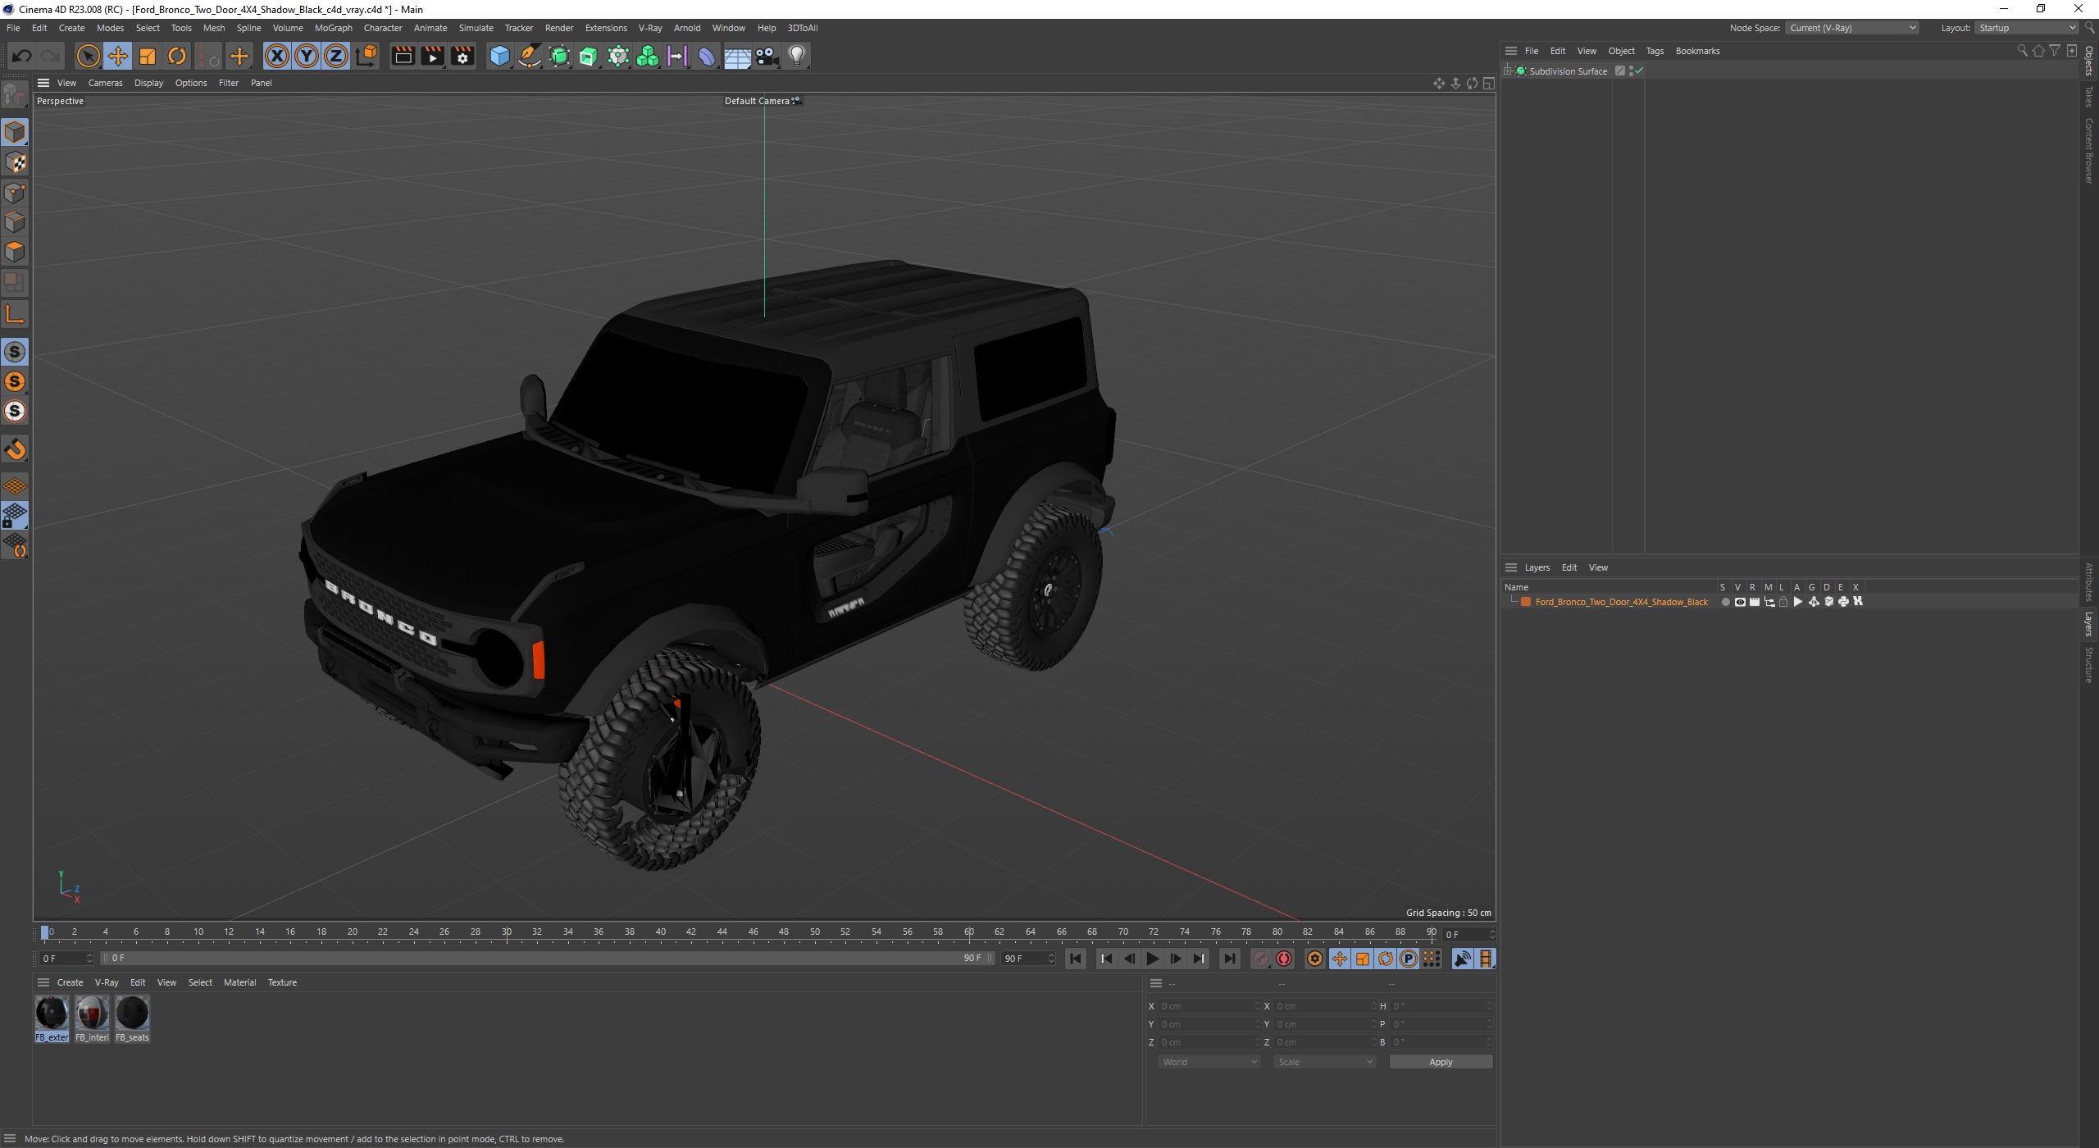Switch to Texture mode in left sidebar
Image resolution: width=2099 pixels, height=1148 pixels.
point(15,162)
